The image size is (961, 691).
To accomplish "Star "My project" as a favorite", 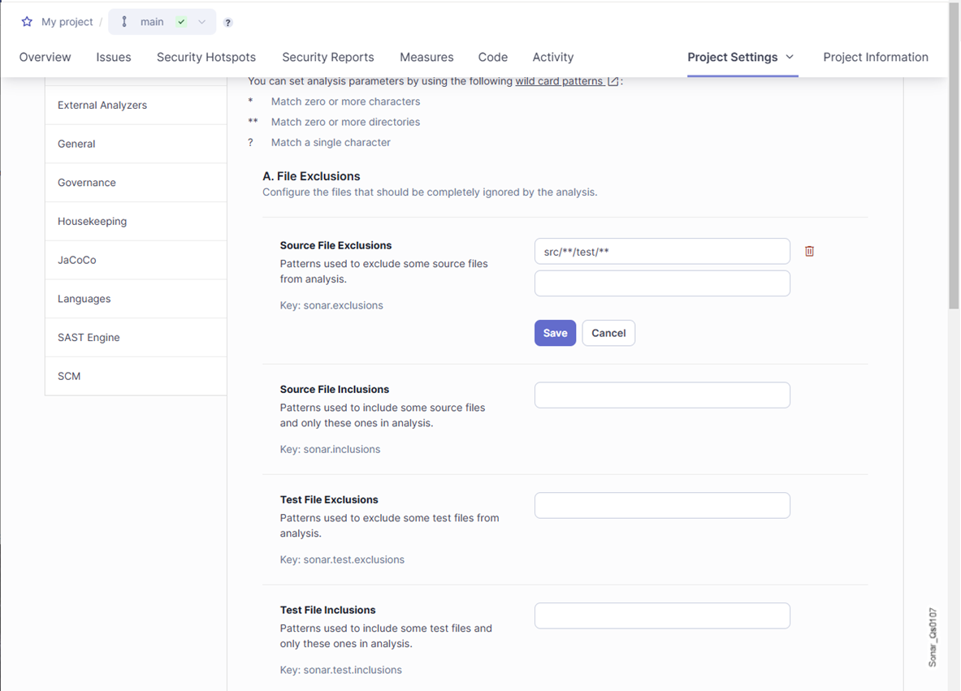I will (27, 22).
